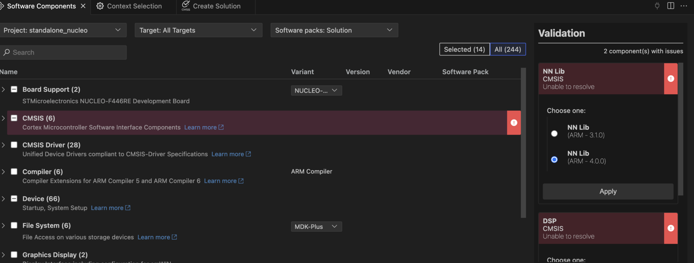
Task: Open the Target: All Targets dropdown
Action: (x=199, y=30)
